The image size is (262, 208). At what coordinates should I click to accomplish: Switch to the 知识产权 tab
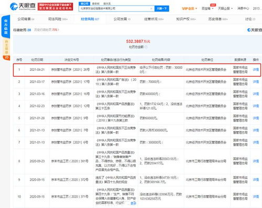186,19
